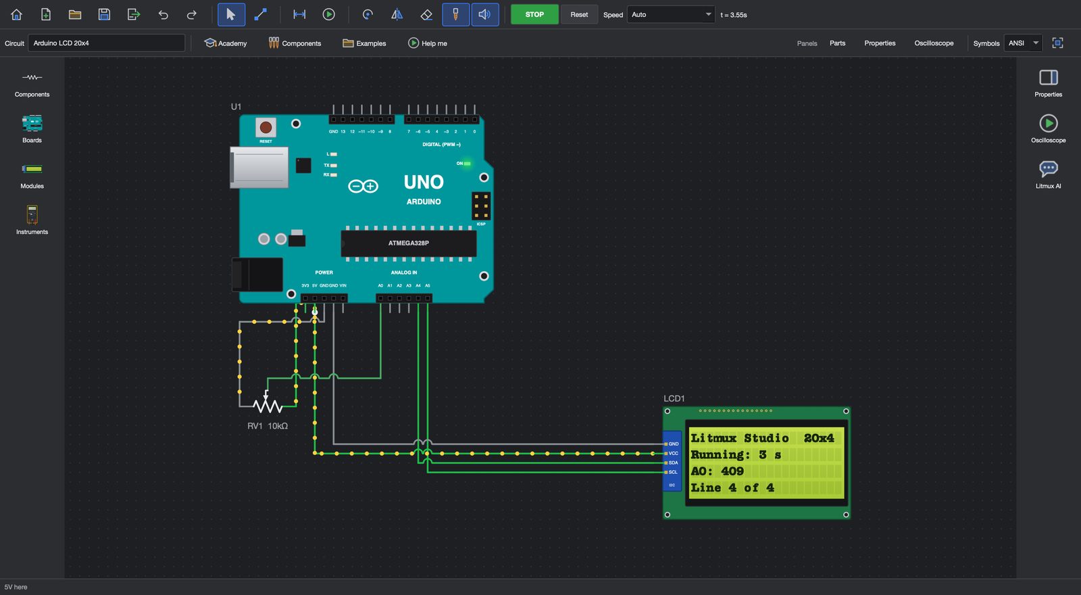The width and height of the screenshot is (1081, 595).
Task: Click Help me
Action: click(428, 43)
